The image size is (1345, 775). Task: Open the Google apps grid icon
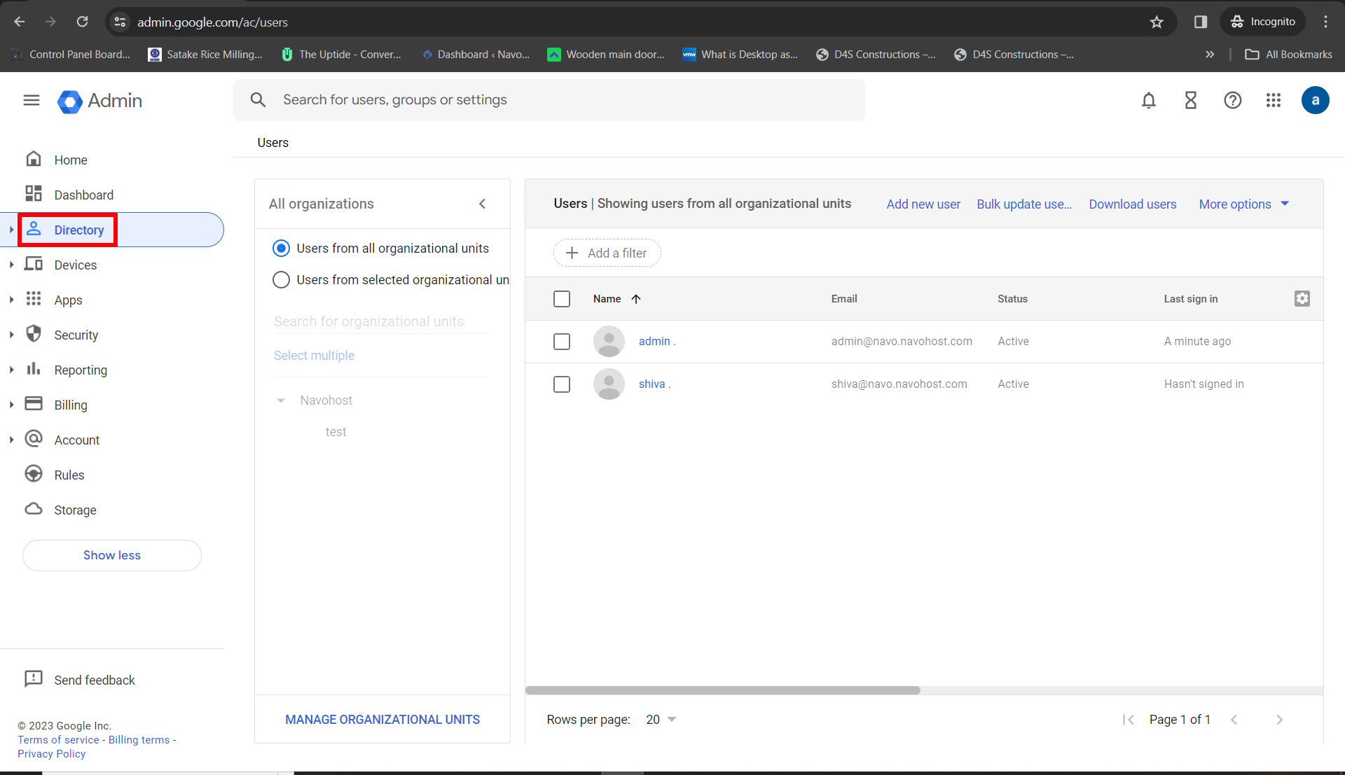coord(1274,100)
